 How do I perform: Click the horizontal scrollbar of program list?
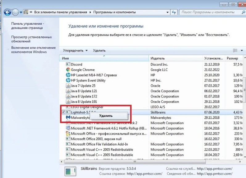(x=134, y=161)
